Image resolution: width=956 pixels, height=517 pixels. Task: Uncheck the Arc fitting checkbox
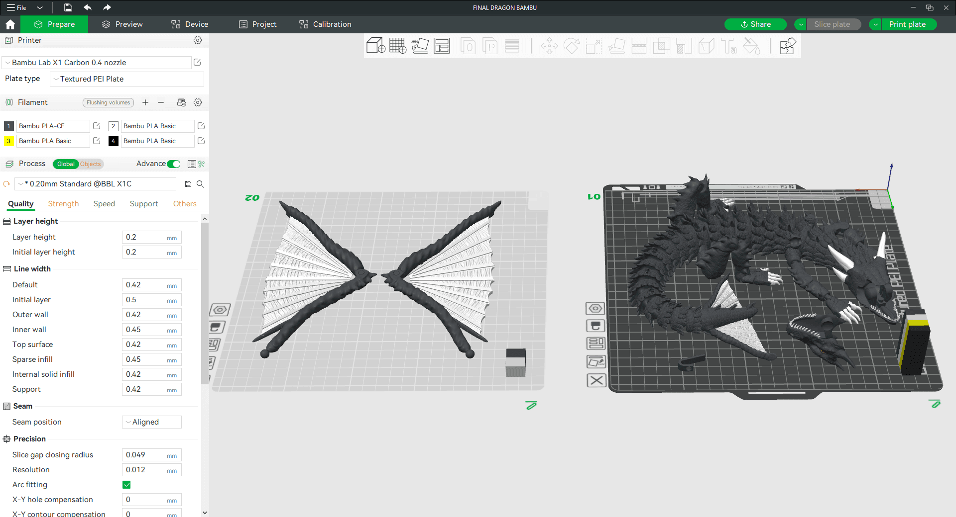tap(126, 485)
